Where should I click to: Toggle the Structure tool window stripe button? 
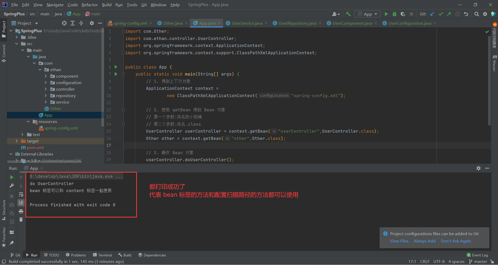click(4, 210)
